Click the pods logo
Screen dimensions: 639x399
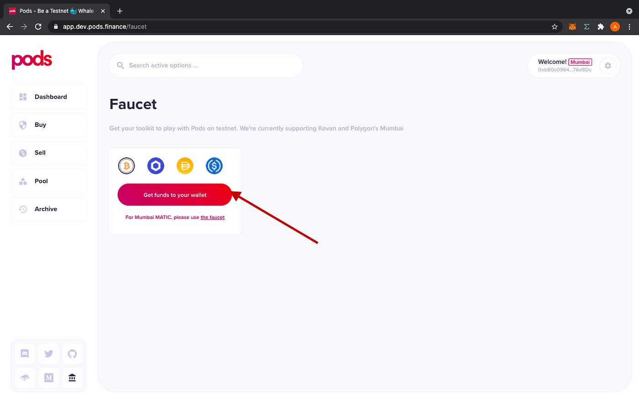click(x=32, y=60)
